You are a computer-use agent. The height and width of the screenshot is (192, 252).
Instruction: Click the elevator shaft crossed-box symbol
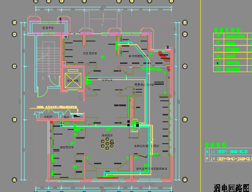tap(73, 80)
